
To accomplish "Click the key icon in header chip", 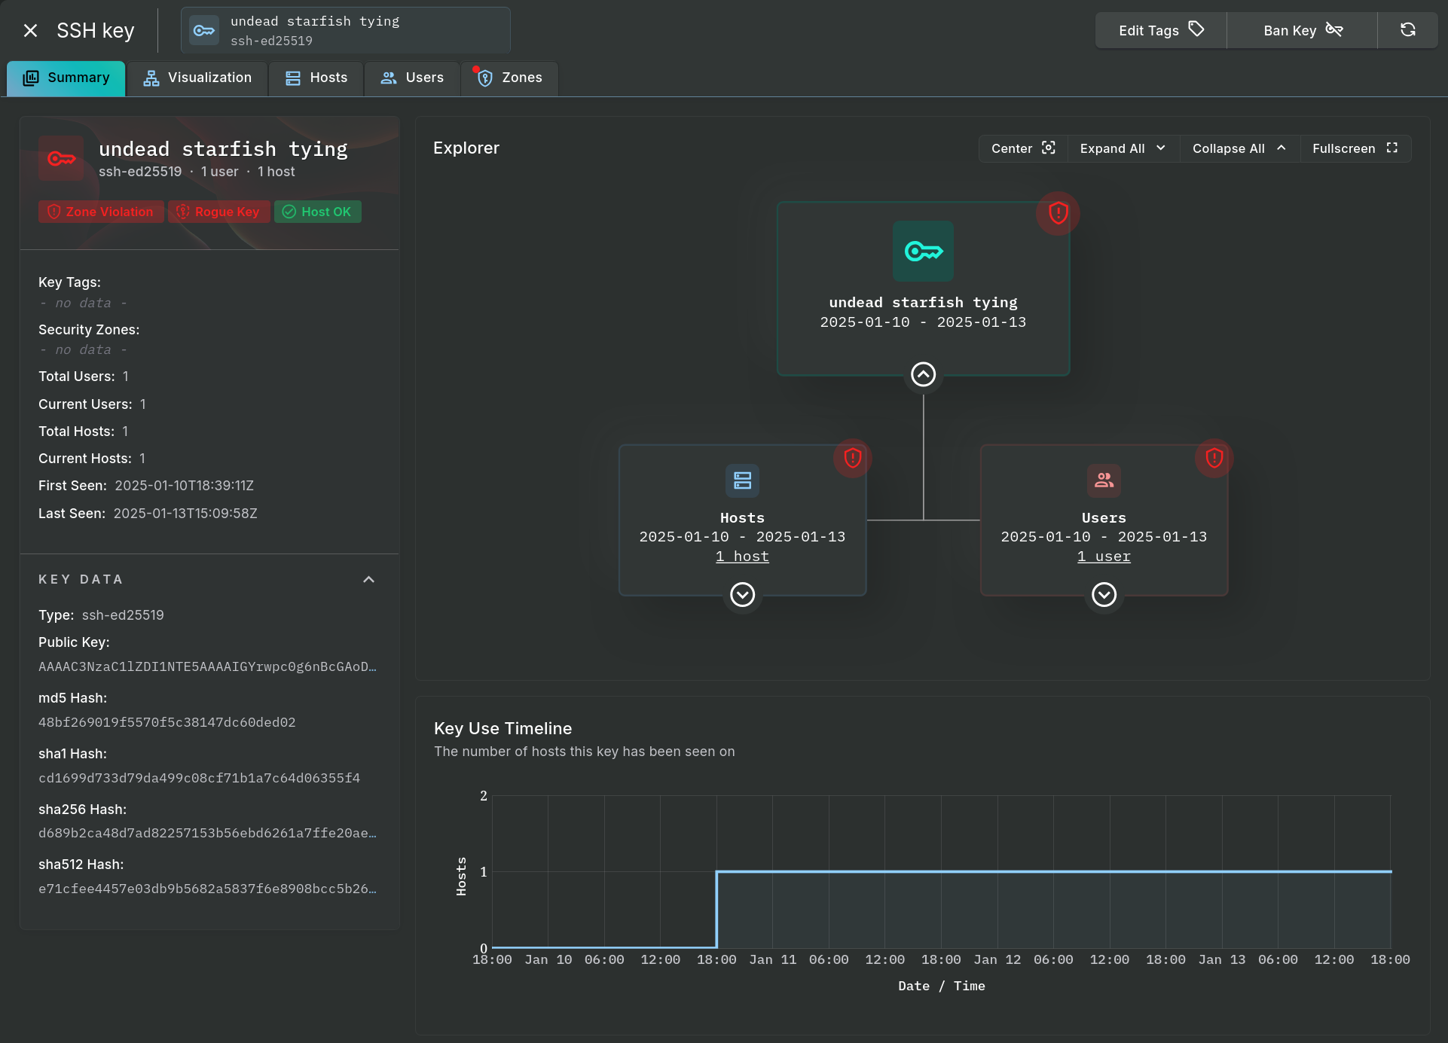I will coord(204,30).
